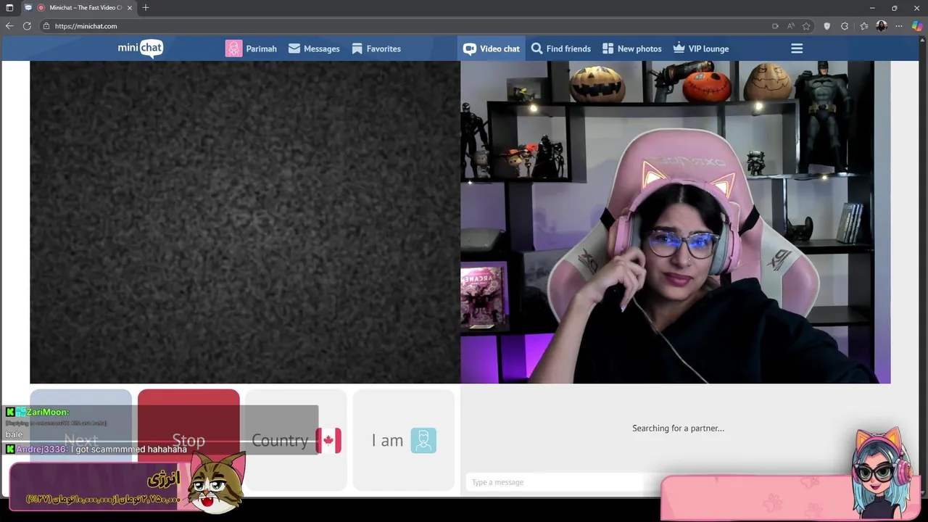Open the Parimah profile avatar

point(233,49)
